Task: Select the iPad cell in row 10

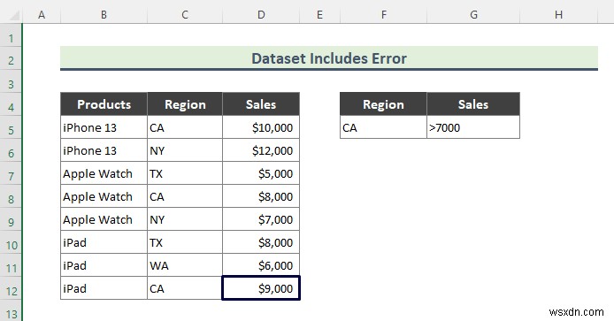Action: pyautogui.click(x=104, y=242)
